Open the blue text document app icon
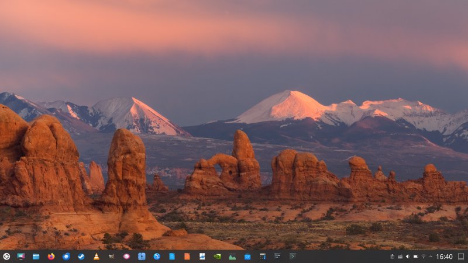Screen dimensions: 468x263 click(x=171, y=256)
